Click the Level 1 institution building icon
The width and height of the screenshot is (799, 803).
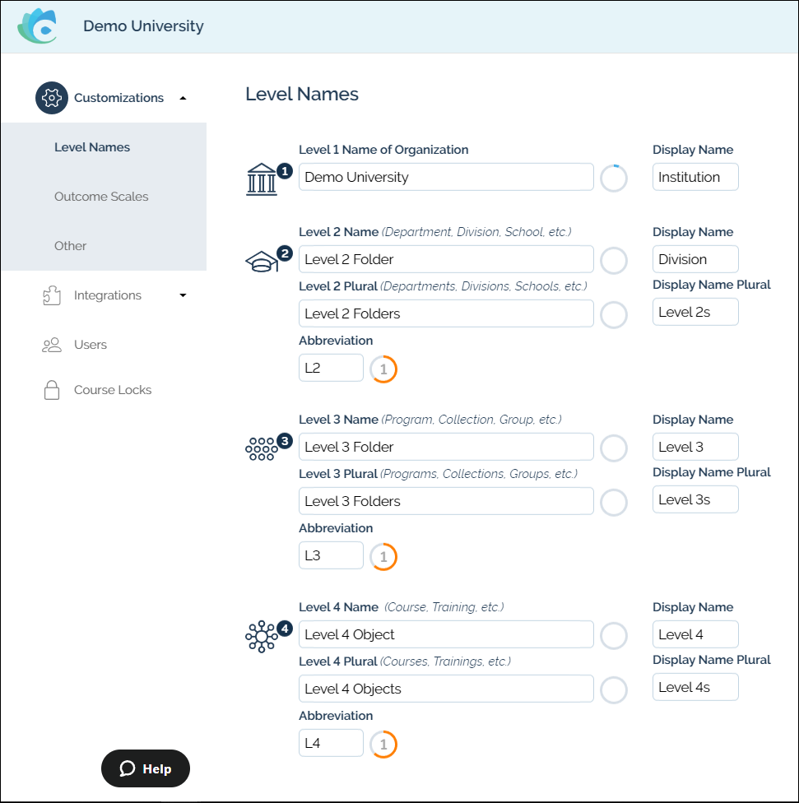coord(262,179)
